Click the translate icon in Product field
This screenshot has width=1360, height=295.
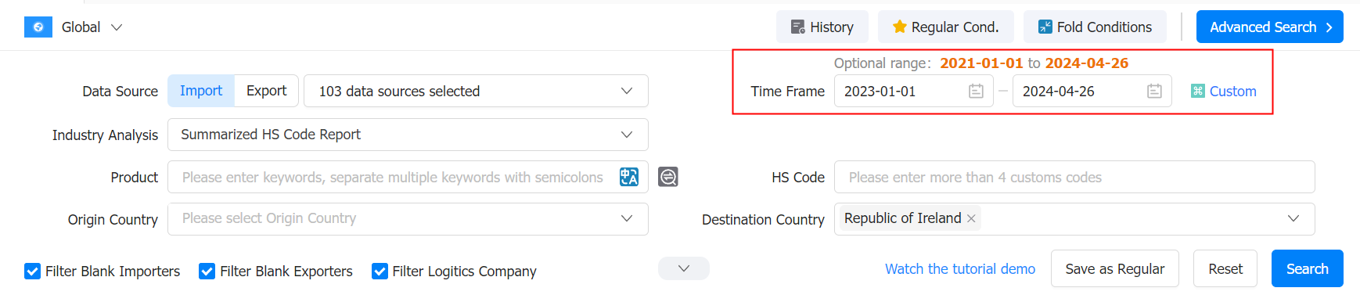click(x=629, y=177)
